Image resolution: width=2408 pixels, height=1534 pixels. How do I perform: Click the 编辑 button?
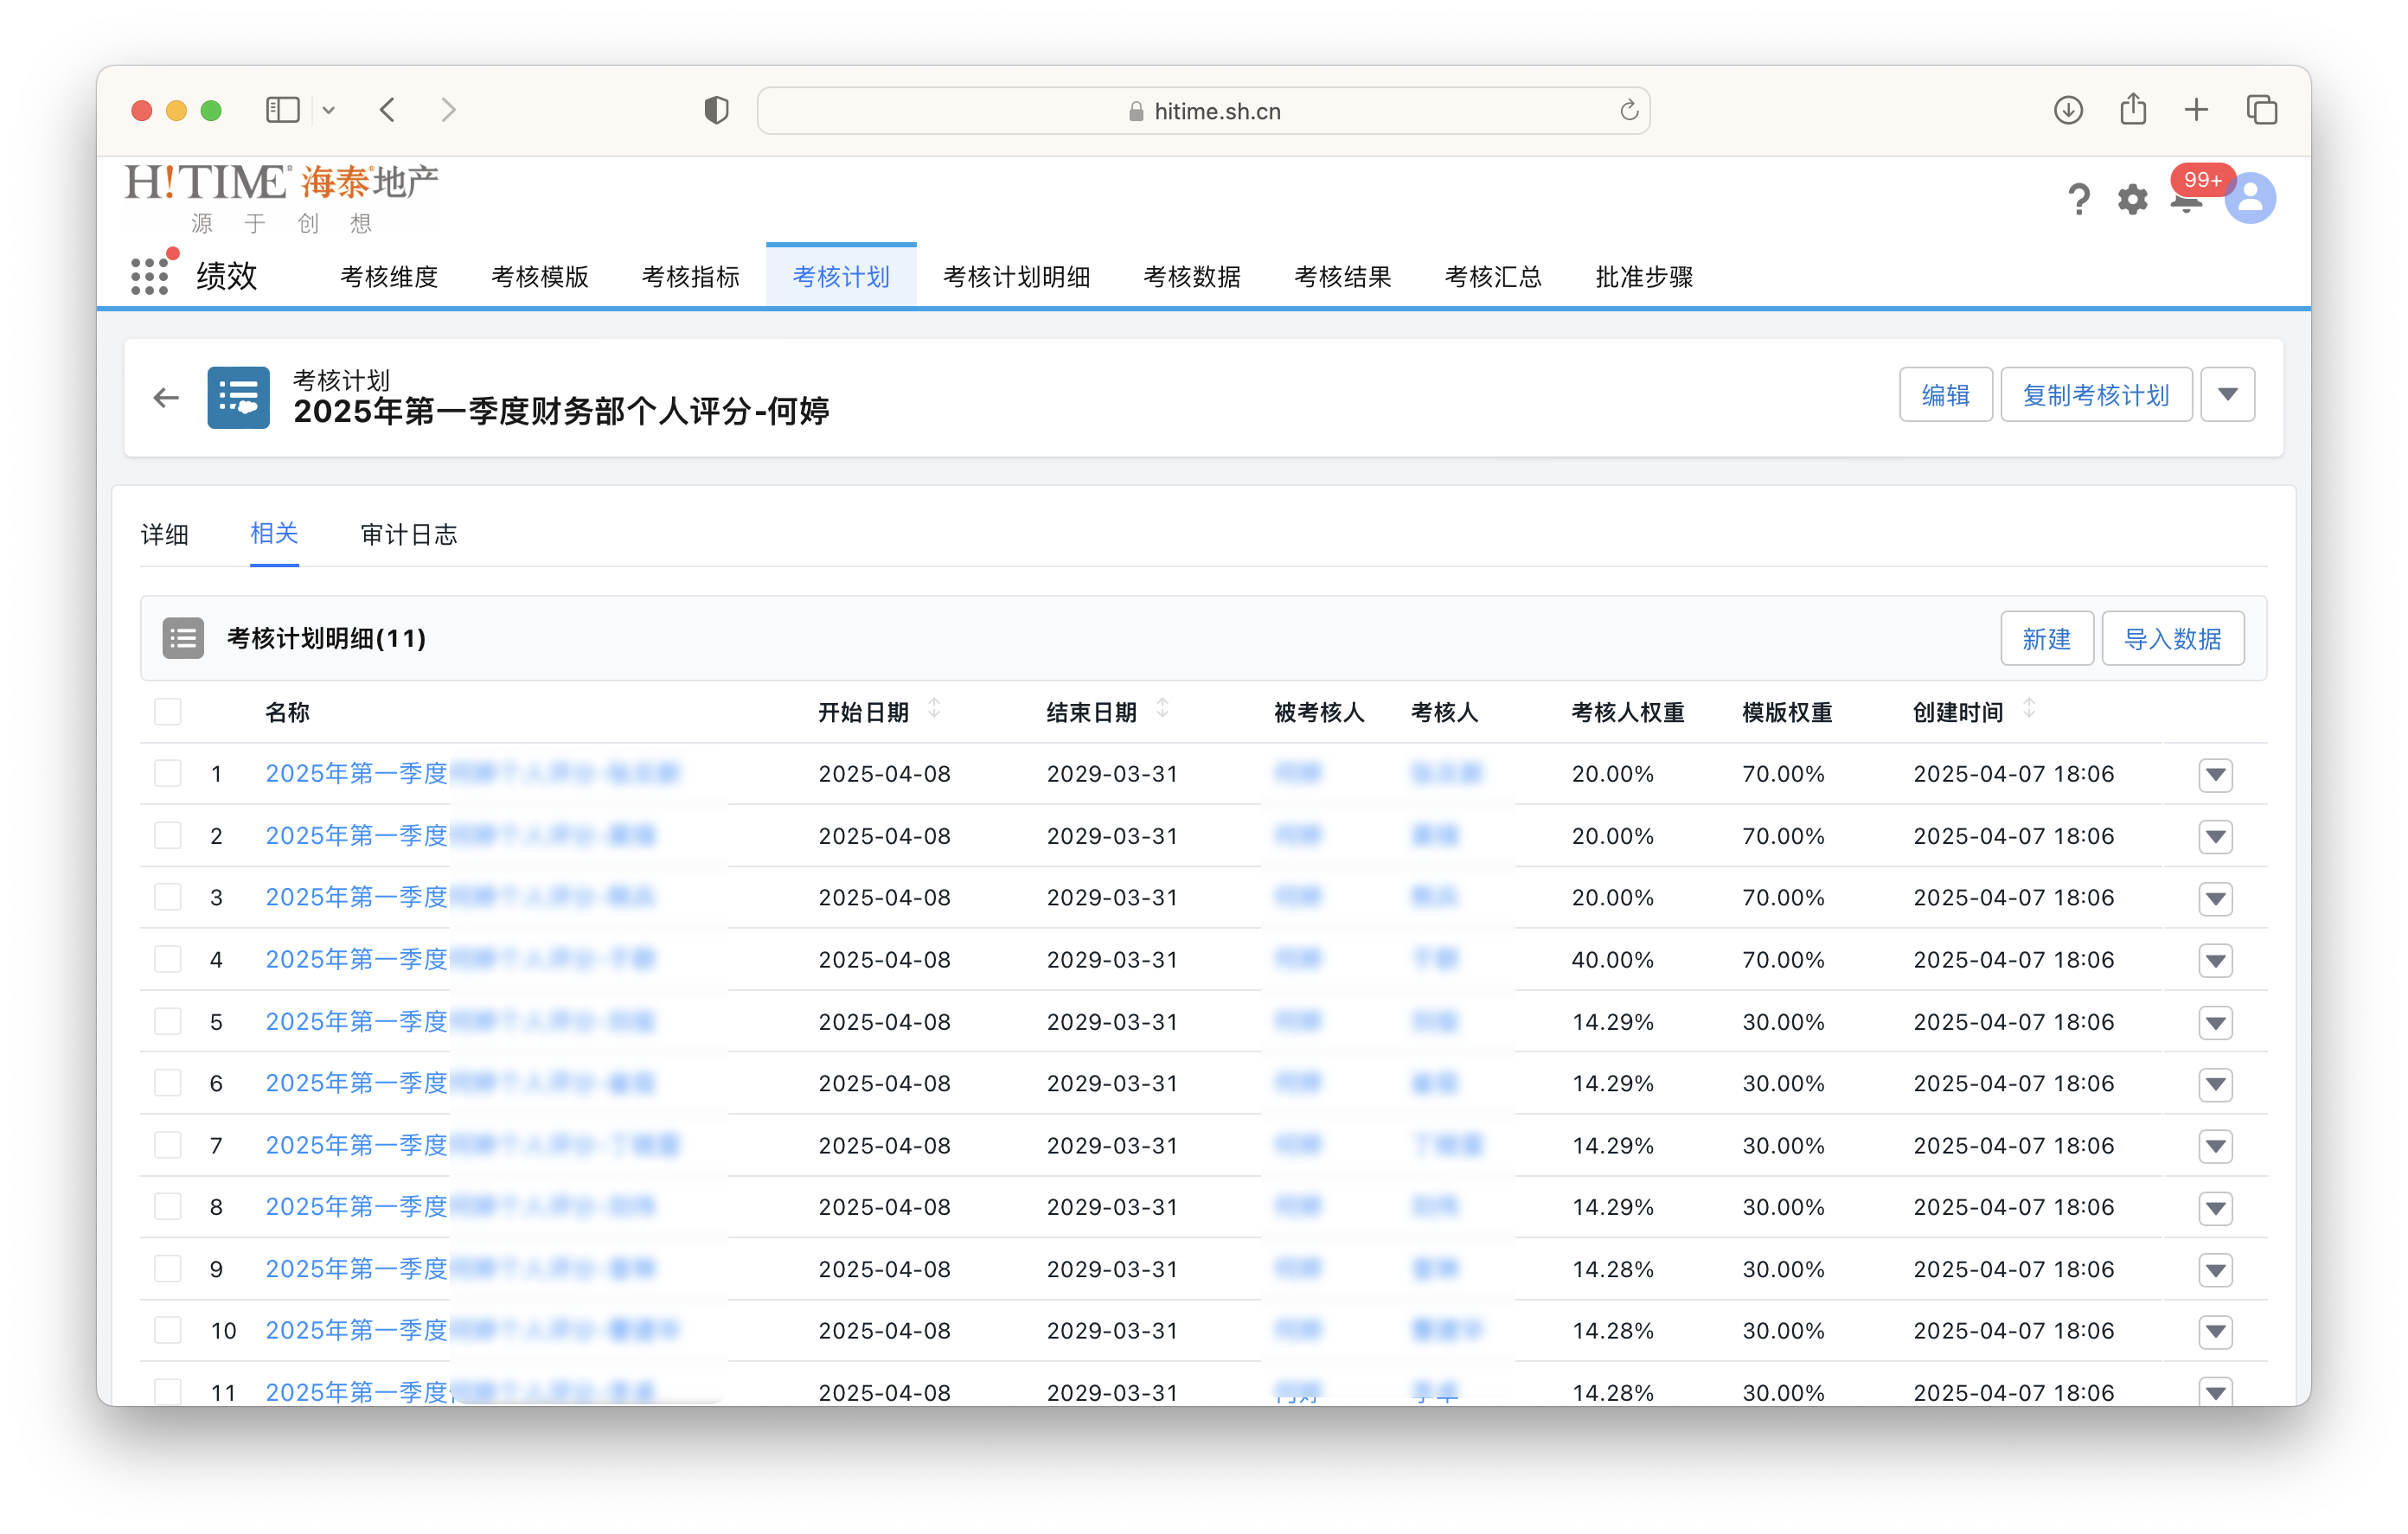coord(1945,395)
